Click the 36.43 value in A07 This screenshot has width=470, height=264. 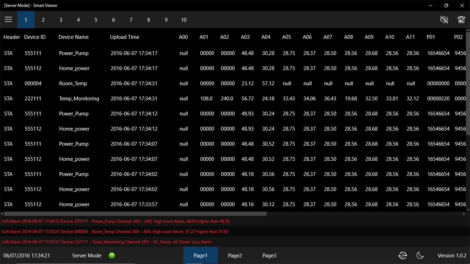pos(330,98)
